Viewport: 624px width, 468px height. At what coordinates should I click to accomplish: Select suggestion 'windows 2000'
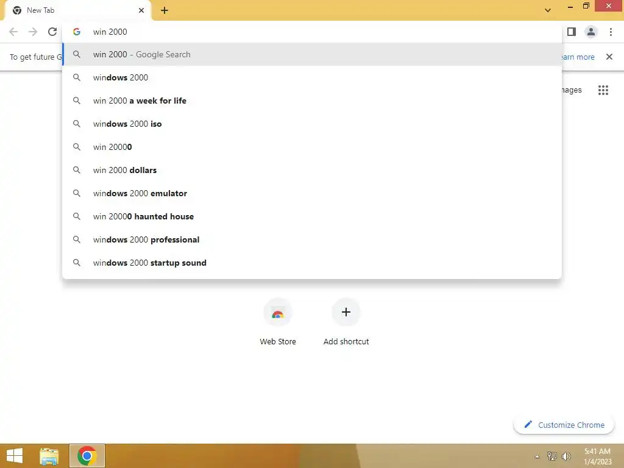[x=312, y=77]
